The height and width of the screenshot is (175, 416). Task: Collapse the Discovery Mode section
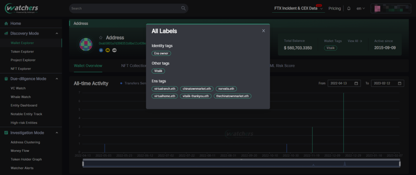click(57, 34)
